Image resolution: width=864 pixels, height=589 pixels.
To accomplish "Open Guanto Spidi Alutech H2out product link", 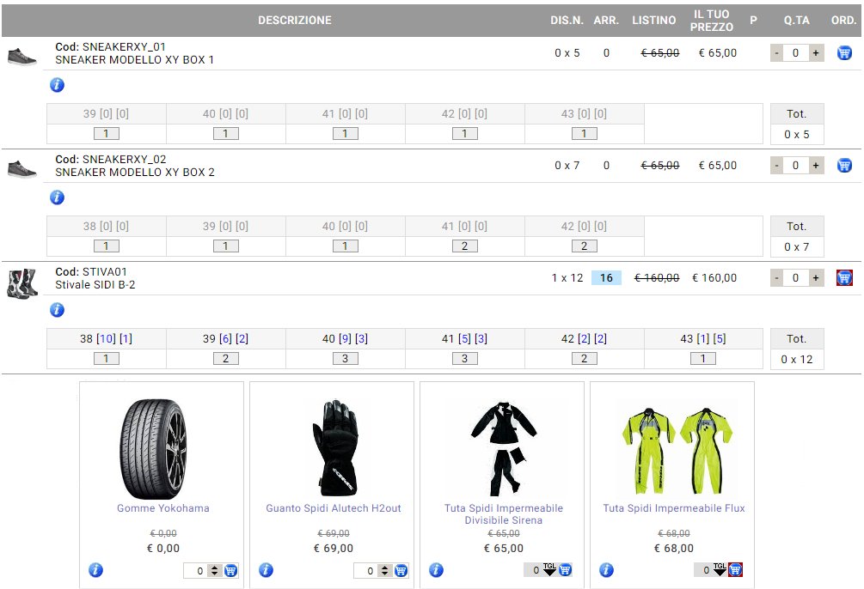I will point(333,508).
